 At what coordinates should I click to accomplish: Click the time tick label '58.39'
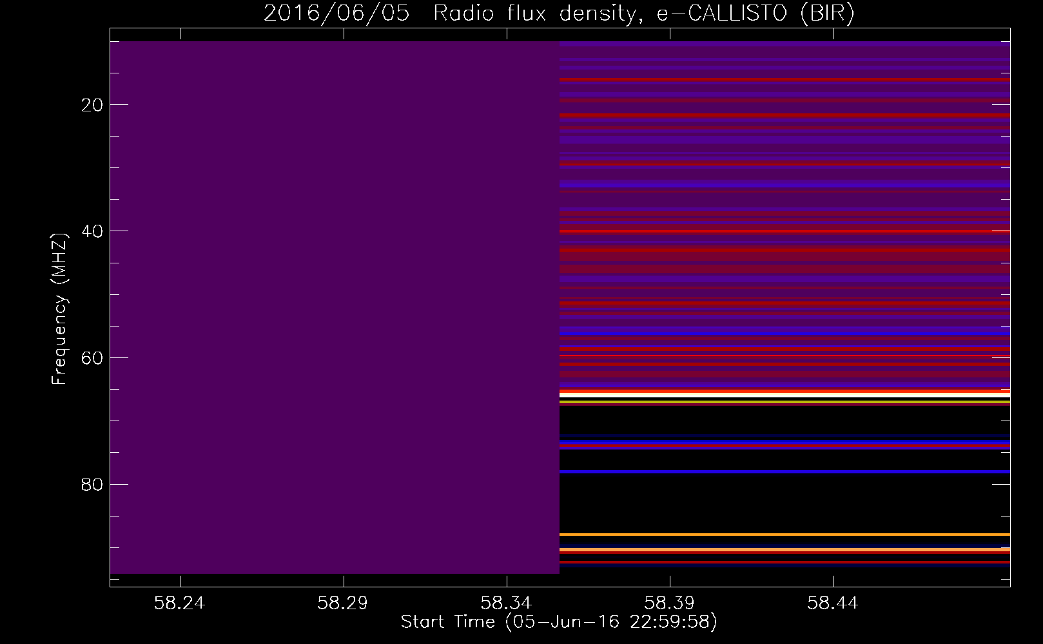coord(670,603)
